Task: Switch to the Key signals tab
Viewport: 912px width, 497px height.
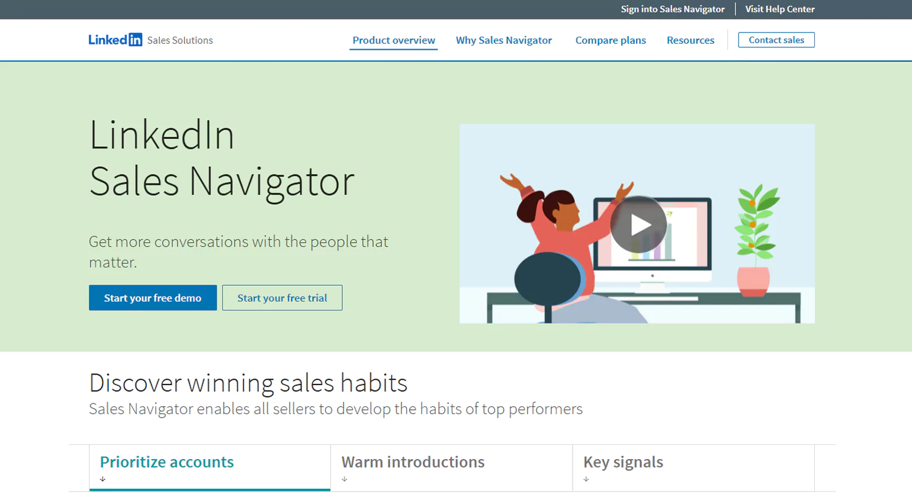Action: [622, 461]
